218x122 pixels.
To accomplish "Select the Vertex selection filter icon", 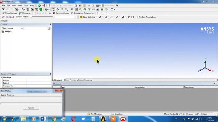I will pyautogui.click(x=28, y=9).
